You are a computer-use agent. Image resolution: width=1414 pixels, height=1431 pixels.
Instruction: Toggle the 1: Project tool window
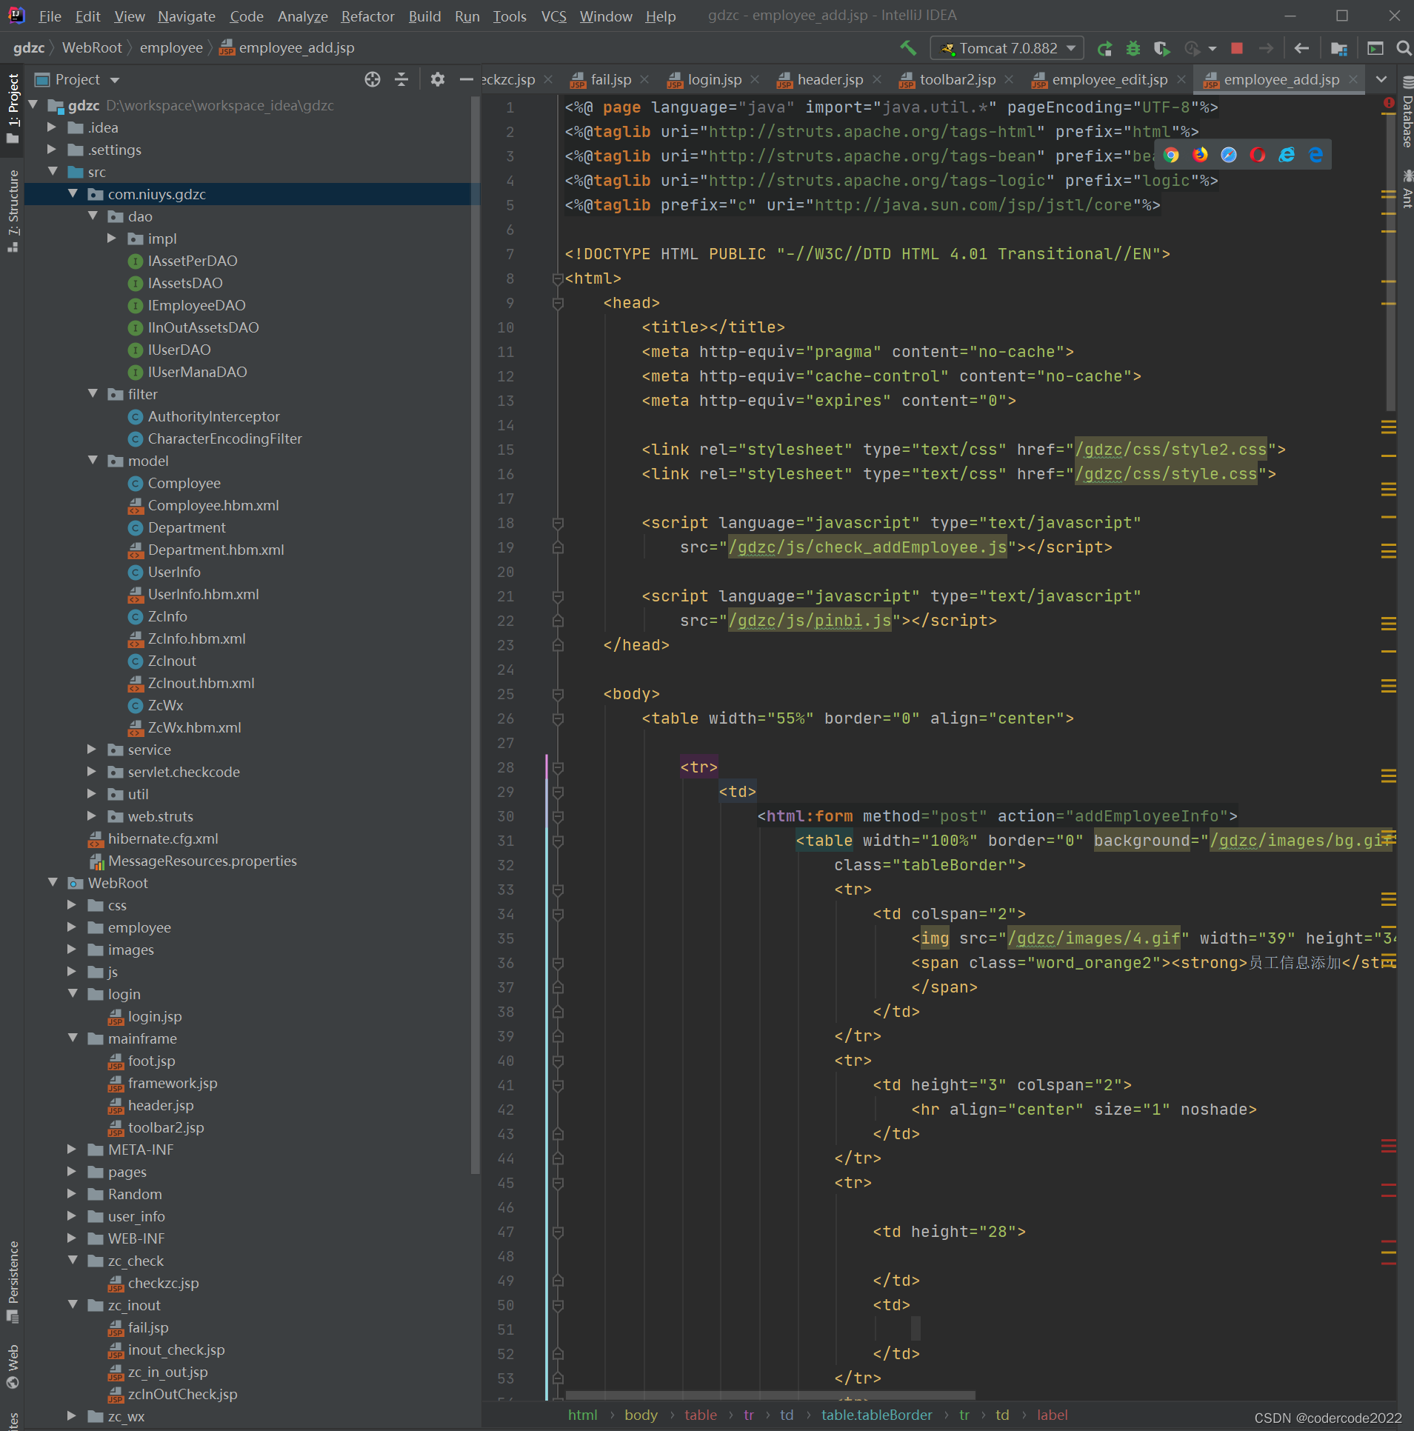coord(13,110)
